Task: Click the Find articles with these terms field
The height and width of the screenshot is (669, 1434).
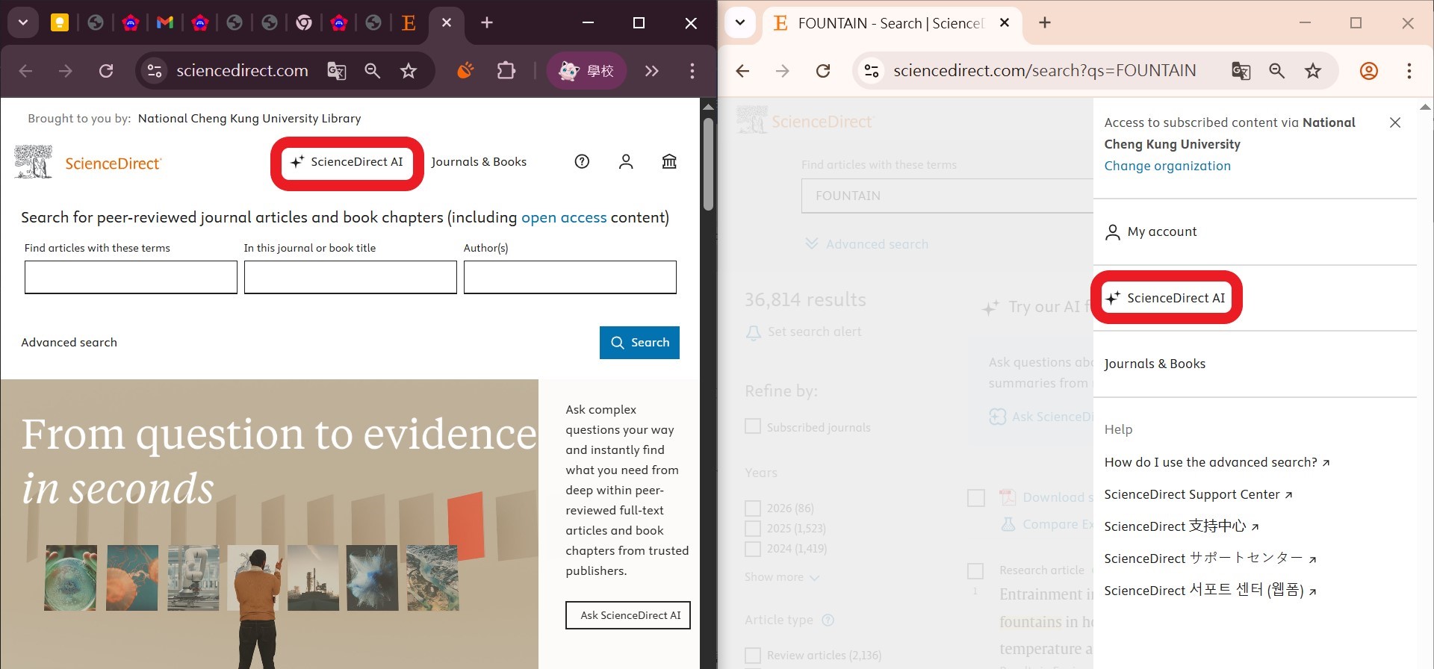Action: coord(131,277)
